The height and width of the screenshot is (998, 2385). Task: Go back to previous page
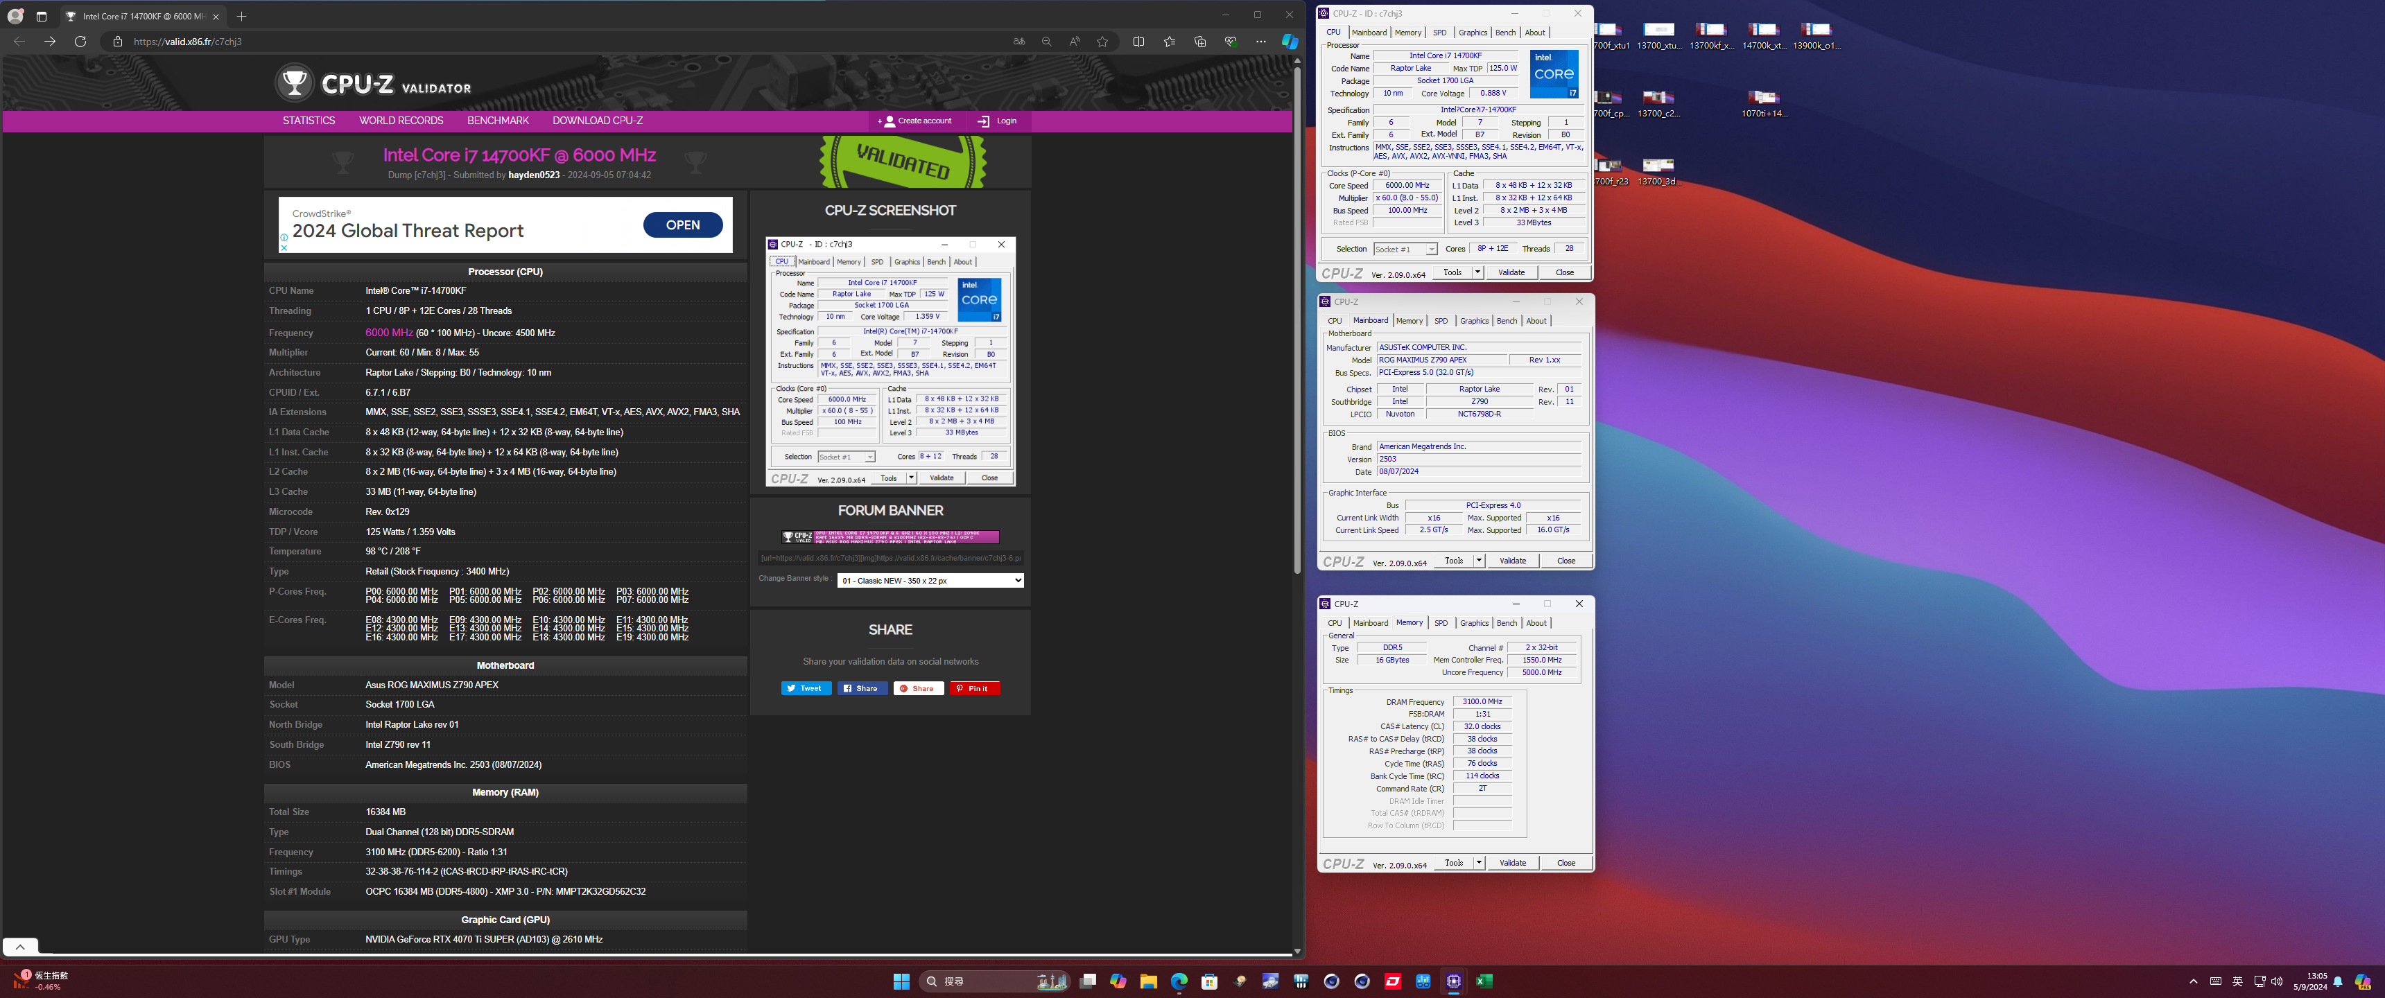tap(19, 42)
